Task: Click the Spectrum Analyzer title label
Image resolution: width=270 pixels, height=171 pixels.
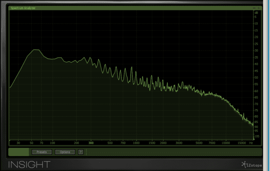Action: point(23,8)
